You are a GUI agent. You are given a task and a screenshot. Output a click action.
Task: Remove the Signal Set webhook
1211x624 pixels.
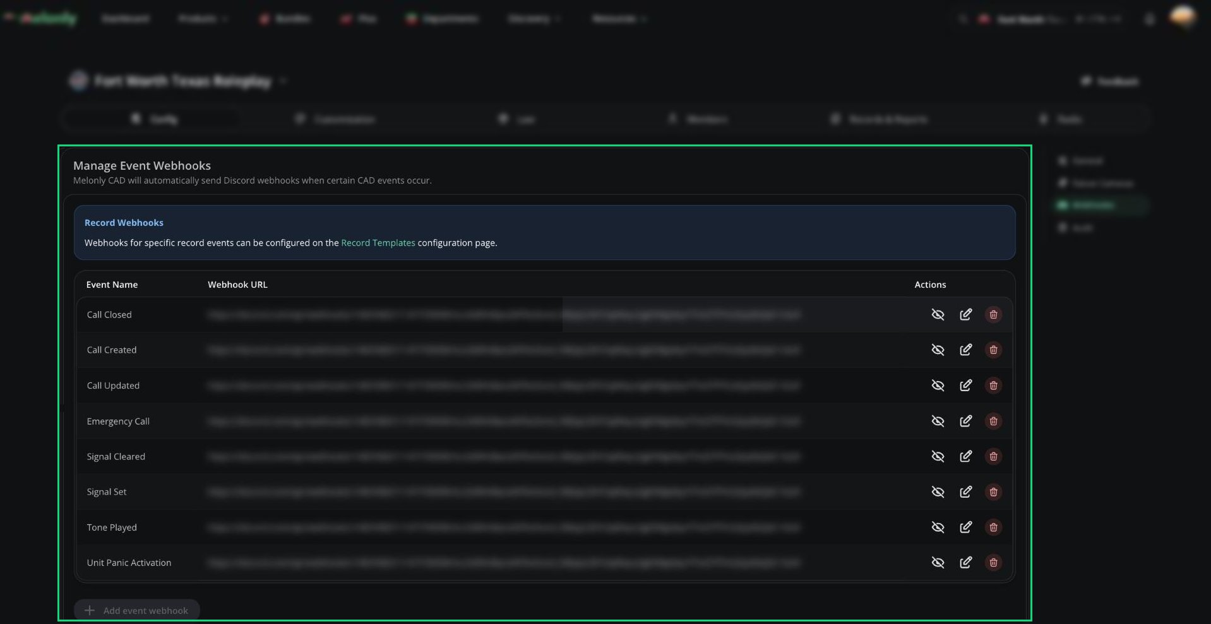[x=993, y=492]
